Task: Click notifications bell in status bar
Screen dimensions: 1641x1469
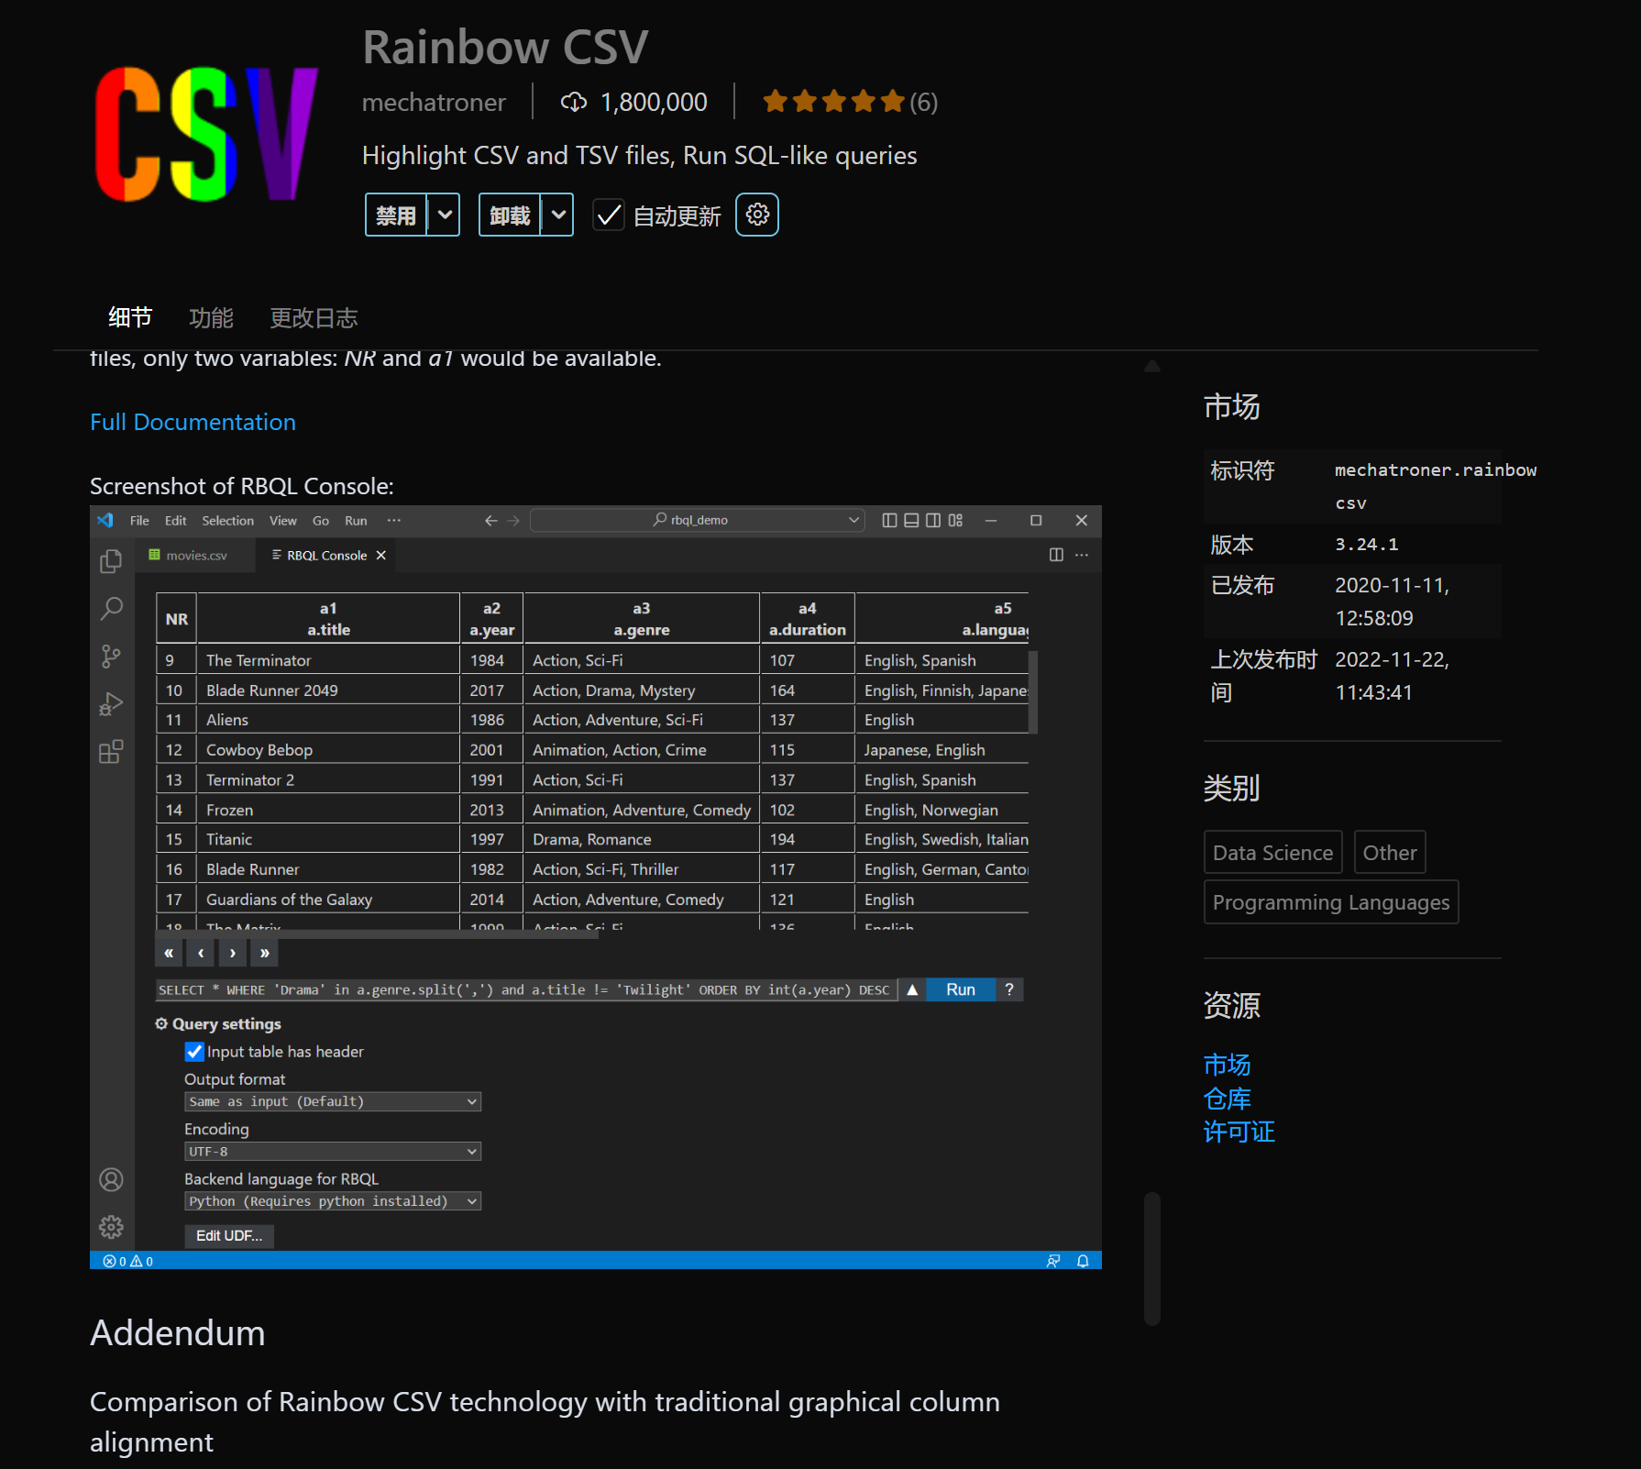Action: [1083, 1261]
